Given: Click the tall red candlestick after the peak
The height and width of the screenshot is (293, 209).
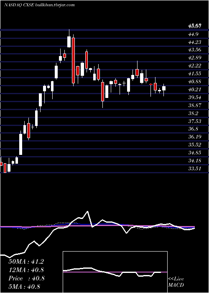Looking at the screenshot, I should 73,60.
